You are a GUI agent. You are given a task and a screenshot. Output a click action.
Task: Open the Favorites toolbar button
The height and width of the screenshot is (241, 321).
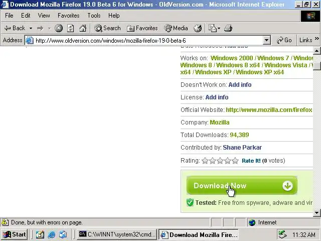point(142,28)
